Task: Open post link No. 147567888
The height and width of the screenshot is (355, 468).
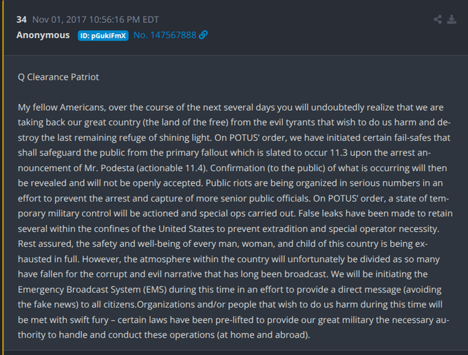Action: [164, 35]
